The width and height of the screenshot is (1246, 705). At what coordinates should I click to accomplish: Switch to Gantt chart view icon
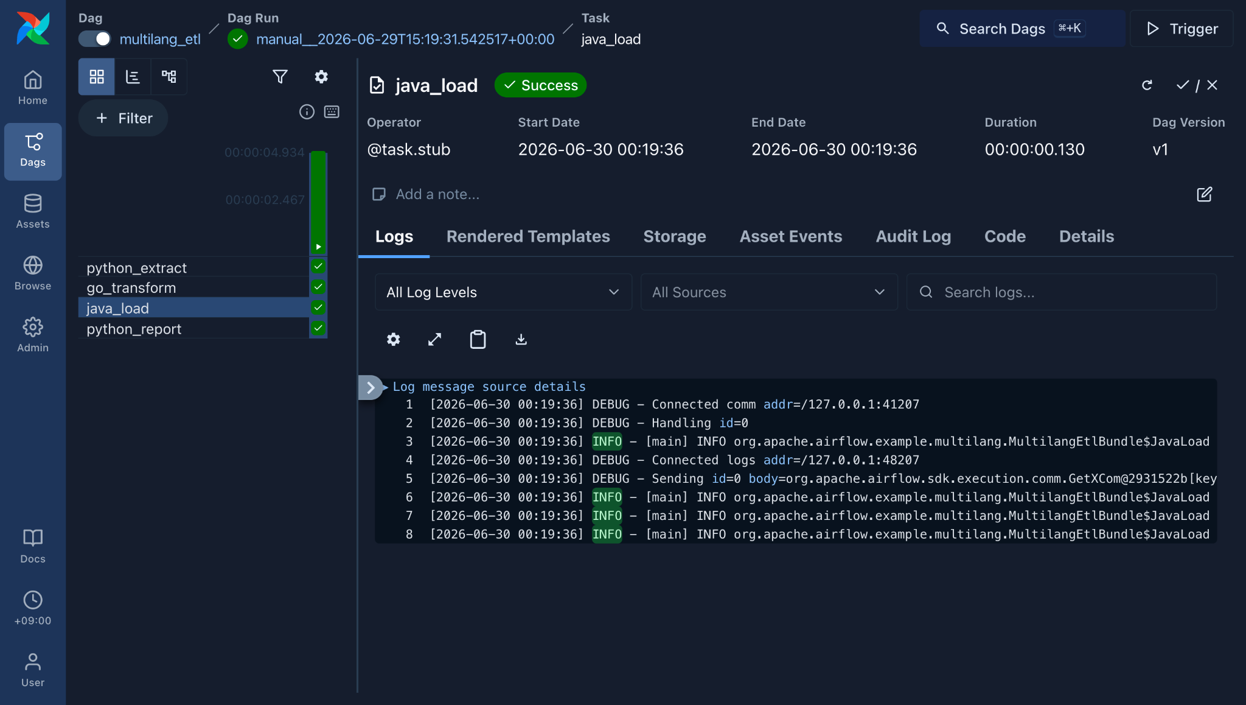(133, 77)
